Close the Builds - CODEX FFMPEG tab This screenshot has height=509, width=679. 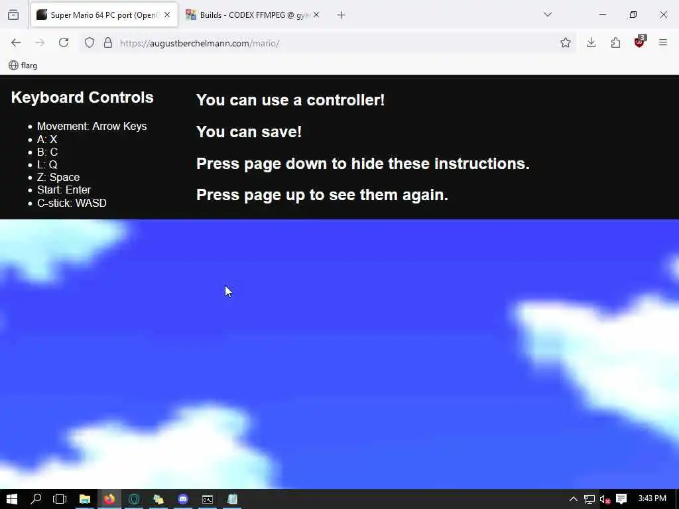[316, 15]
